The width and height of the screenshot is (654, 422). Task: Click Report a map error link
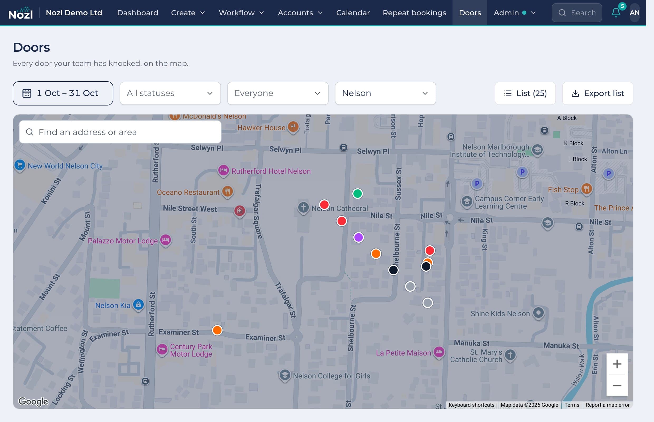(607, 405)
